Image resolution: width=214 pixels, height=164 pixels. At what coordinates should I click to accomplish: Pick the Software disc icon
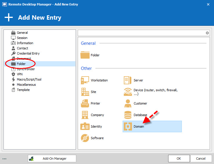(x=85, y=138)
